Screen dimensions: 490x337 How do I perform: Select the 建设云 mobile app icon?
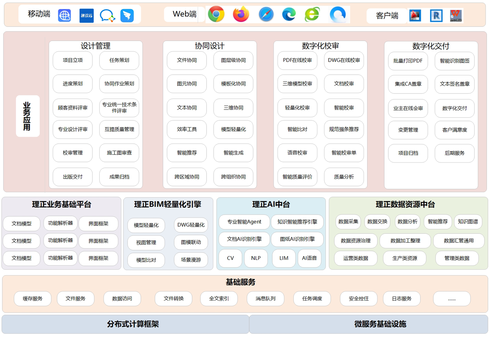click(x=86, y=16)
